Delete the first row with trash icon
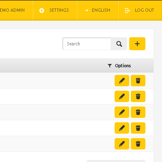Screen dimensions: 162x162 (138, 81)
